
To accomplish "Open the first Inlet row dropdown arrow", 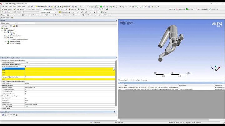I will pos(114,69).
